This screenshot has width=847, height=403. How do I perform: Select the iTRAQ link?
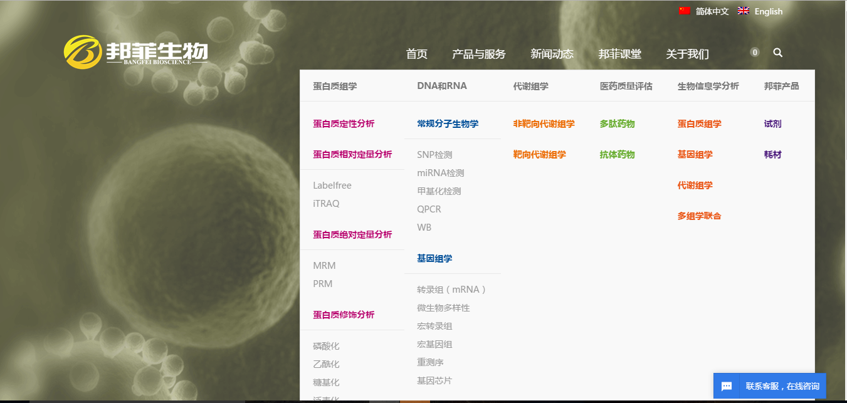tap(326, 204)
